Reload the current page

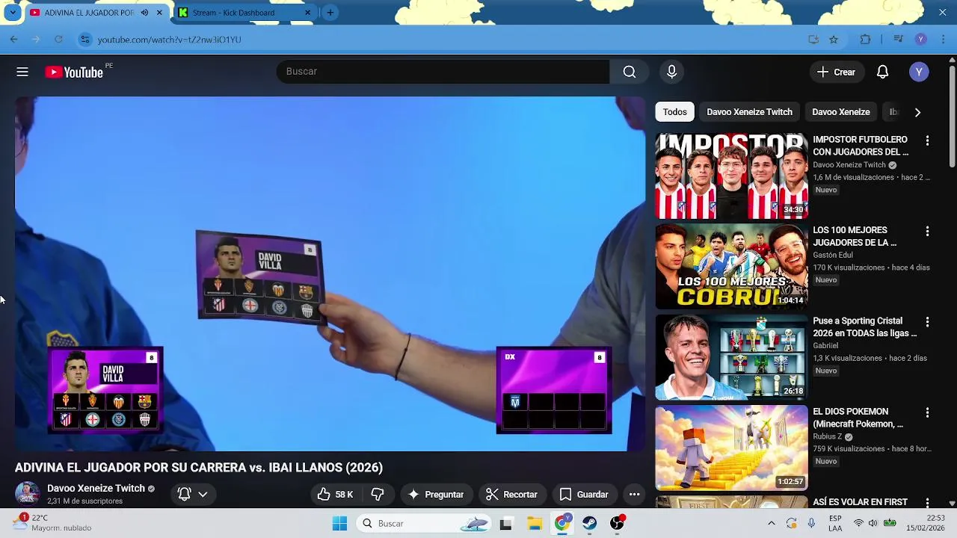click(x=59, y=40)
